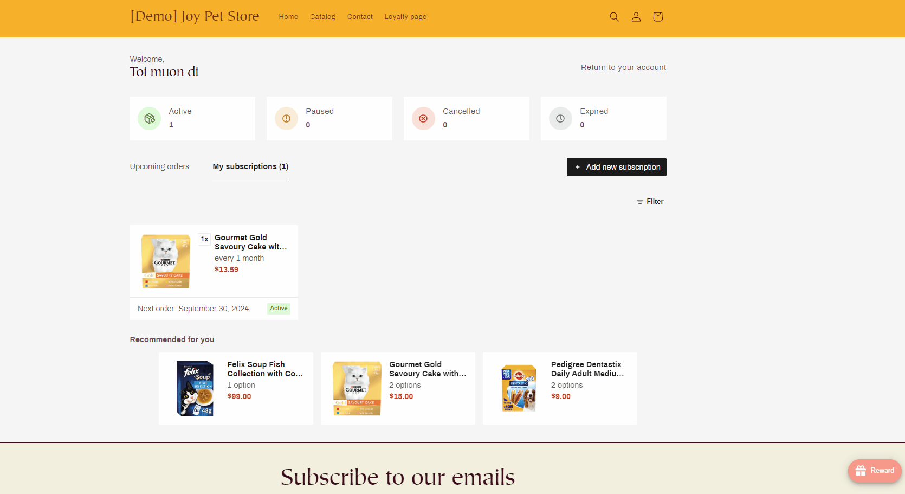Click the 1 option text under Felix Soup

pos(241,385)
